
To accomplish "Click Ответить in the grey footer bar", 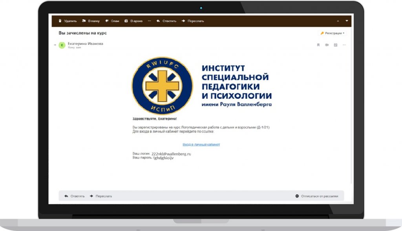I will click(x=74, y=196).
